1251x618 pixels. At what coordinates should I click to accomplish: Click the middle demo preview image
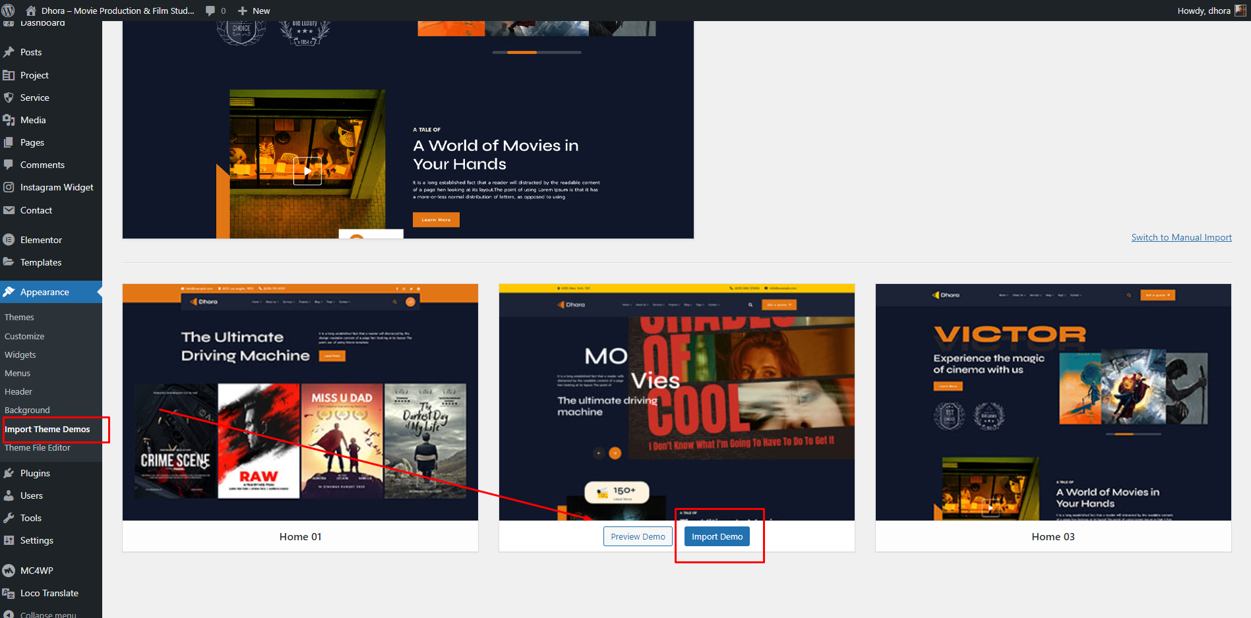point(677,402)
